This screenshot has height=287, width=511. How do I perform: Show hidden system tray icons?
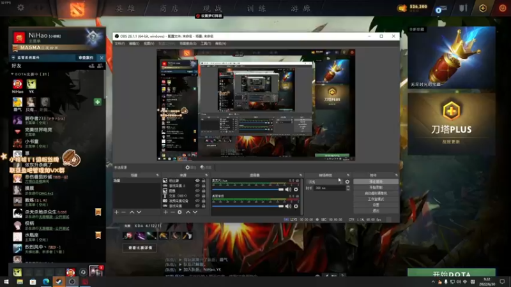[x=433, y=282]
